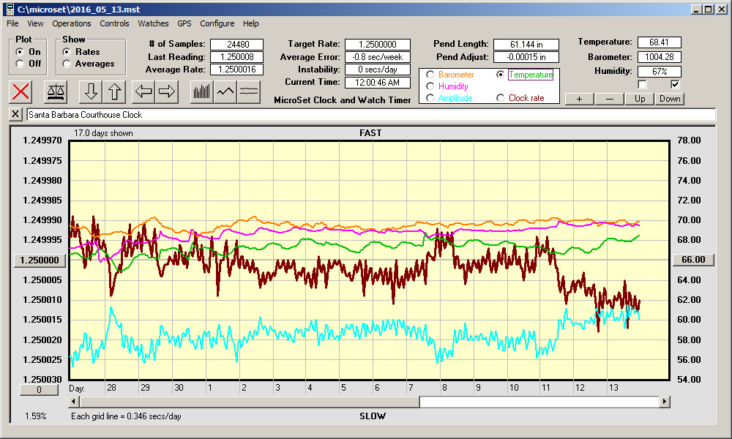Click the application icon in title bar
The image size is (732, 439).
(10, 10)
